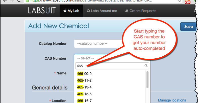Click the truck icon beside Orders Requests
The height and width of the screenshot is (103, 198).
(126, 11)
